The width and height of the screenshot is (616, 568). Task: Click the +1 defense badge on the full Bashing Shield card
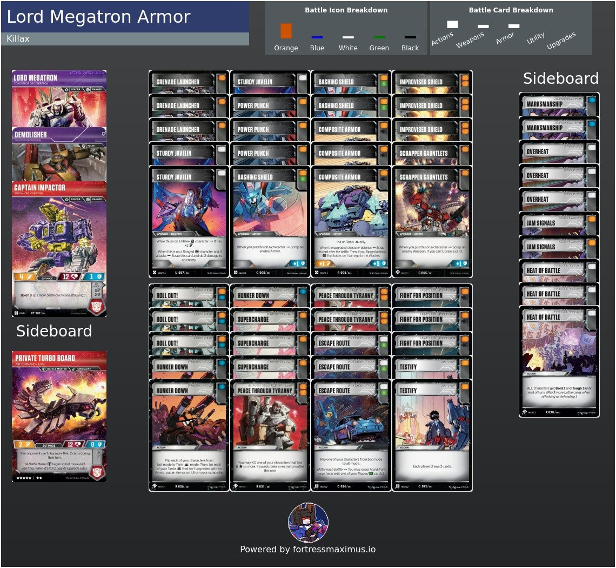(298, 263)
